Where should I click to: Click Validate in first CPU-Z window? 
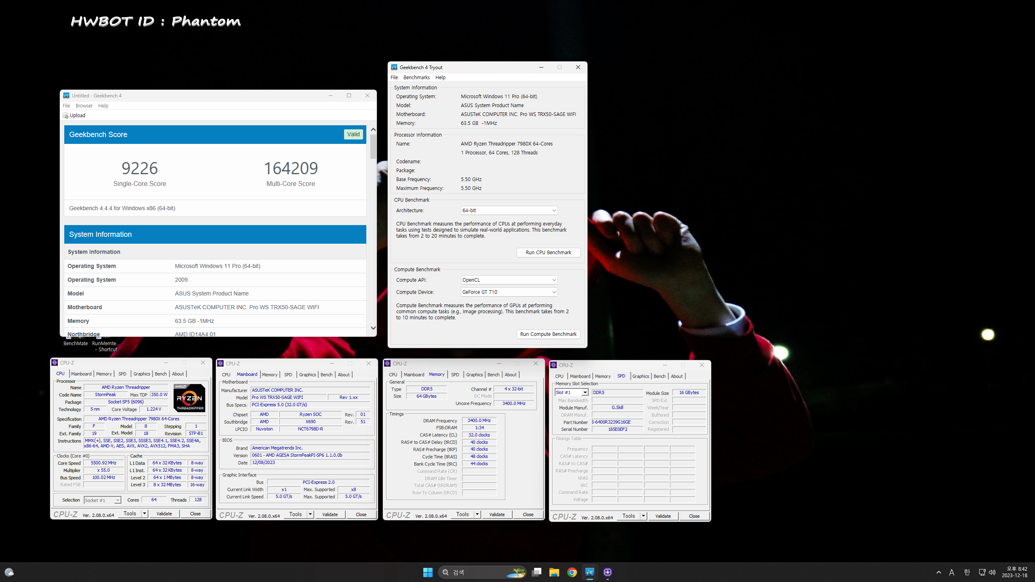tap(164, 514)
